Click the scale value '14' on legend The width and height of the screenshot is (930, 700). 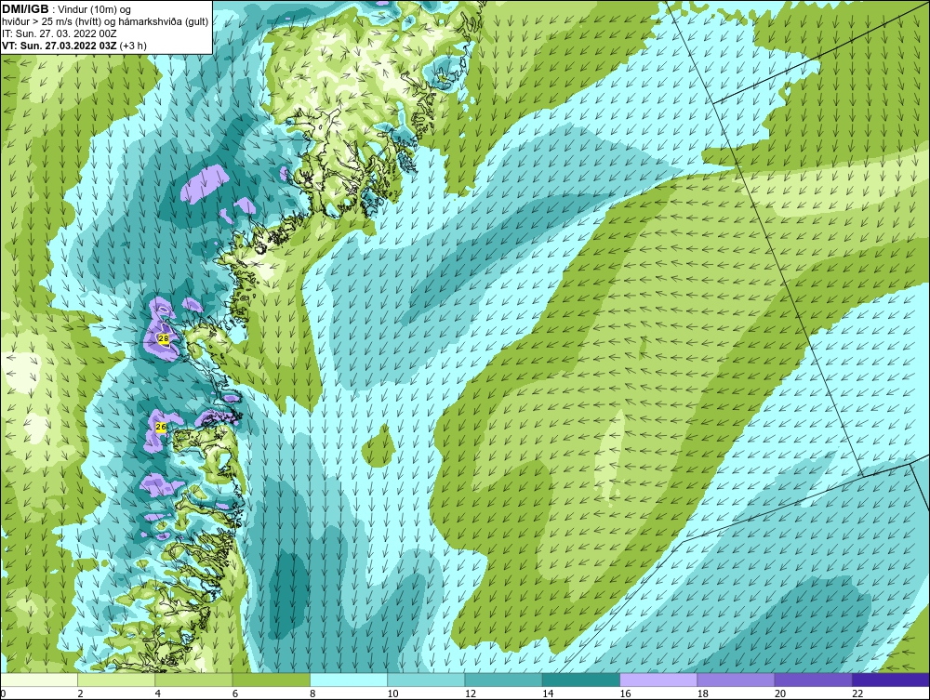[x=548, y=694]
